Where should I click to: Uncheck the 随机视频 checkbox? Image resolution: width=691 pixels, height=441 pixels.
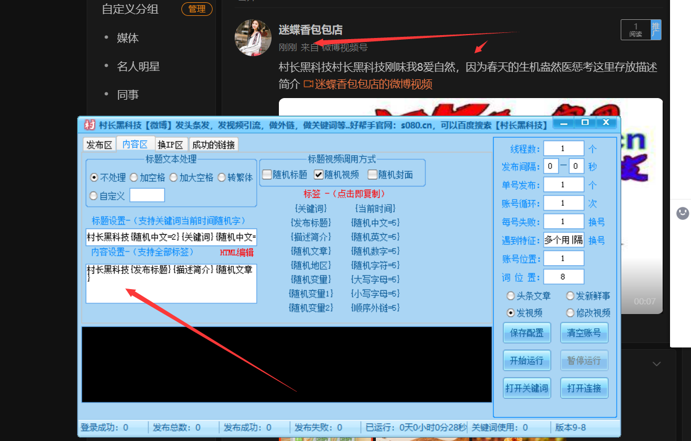[x=319, y=175]
